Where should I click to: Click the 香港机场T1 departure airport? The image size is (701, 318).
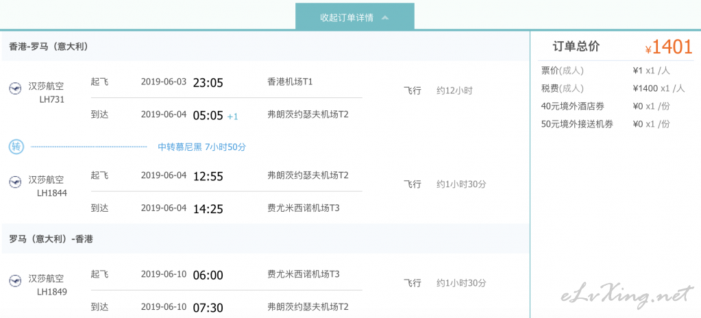click(290, 82)
